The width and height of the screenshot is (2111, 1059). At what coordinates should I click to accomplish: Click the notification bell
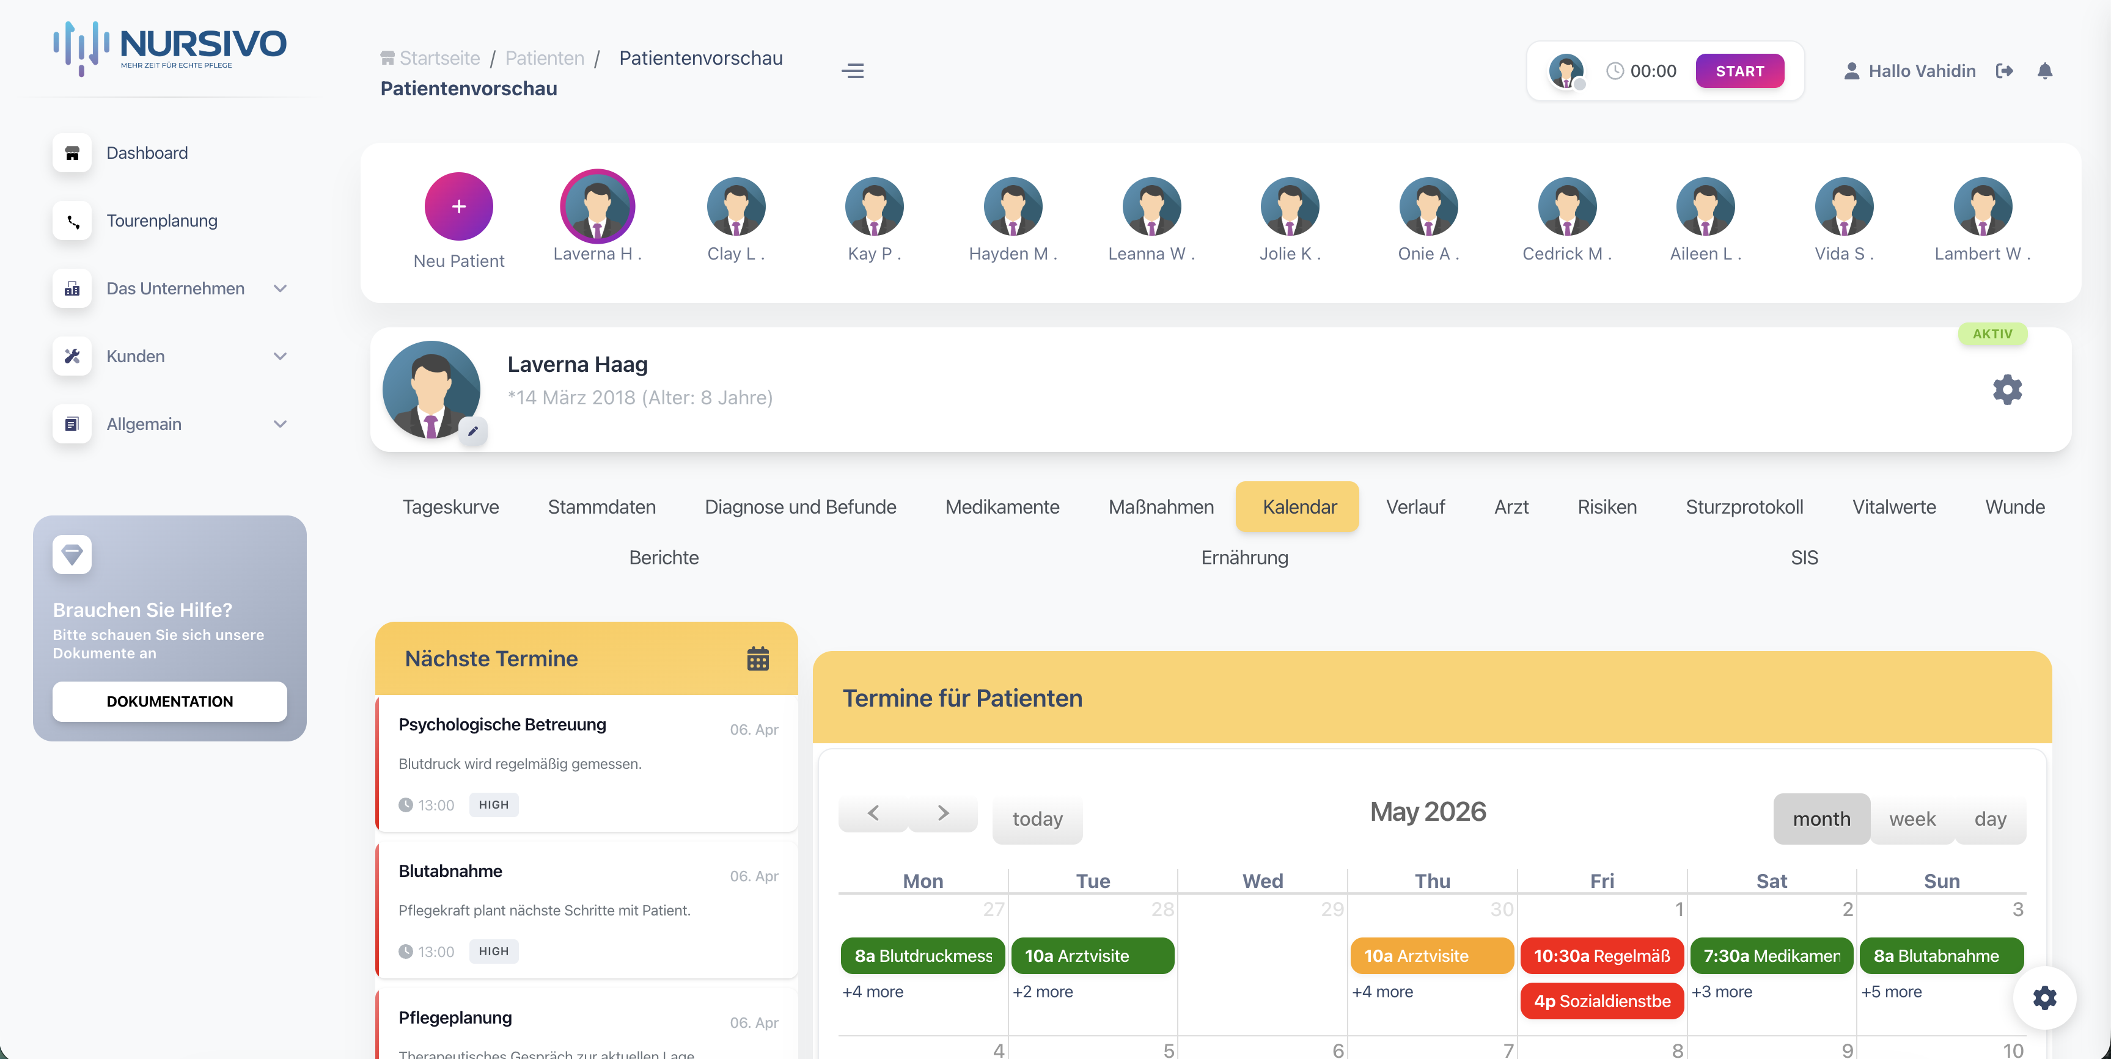(x=2044, y=70)
